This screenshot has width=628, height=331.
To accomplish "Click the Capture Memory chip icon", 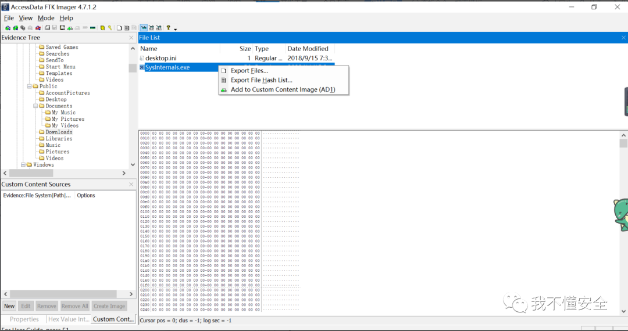I will click(x=92, y=28).
